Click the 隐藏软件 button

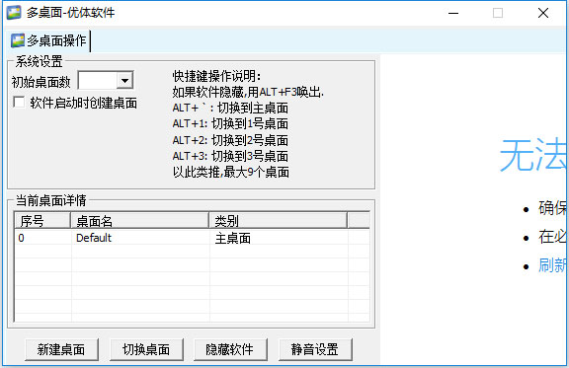pos(230,349)
